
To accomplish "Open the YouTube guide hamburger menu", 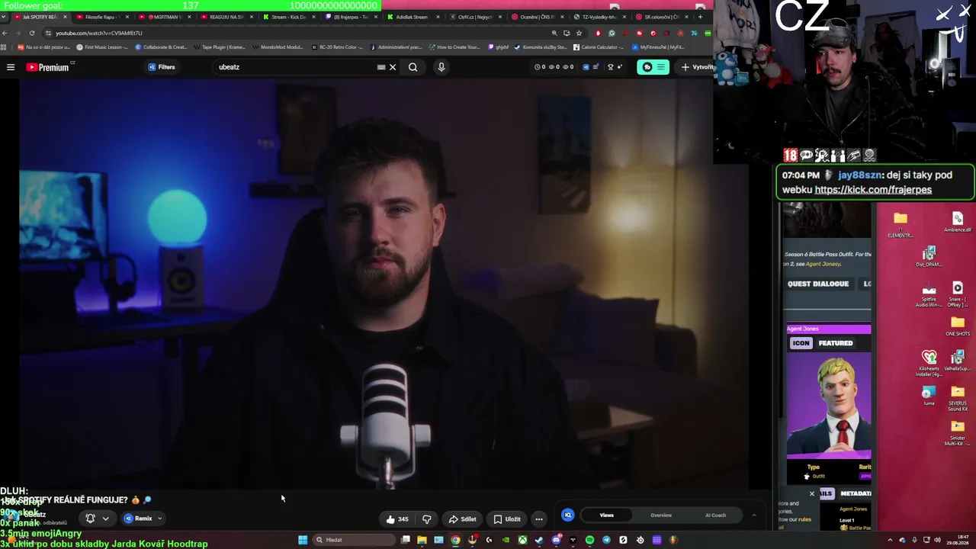I will [x=11, y=67].
